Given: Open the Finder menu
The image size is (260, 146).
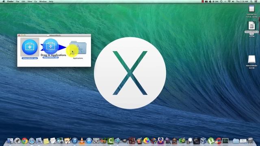Looking at the screenshot, I should (x=10, y=1).
